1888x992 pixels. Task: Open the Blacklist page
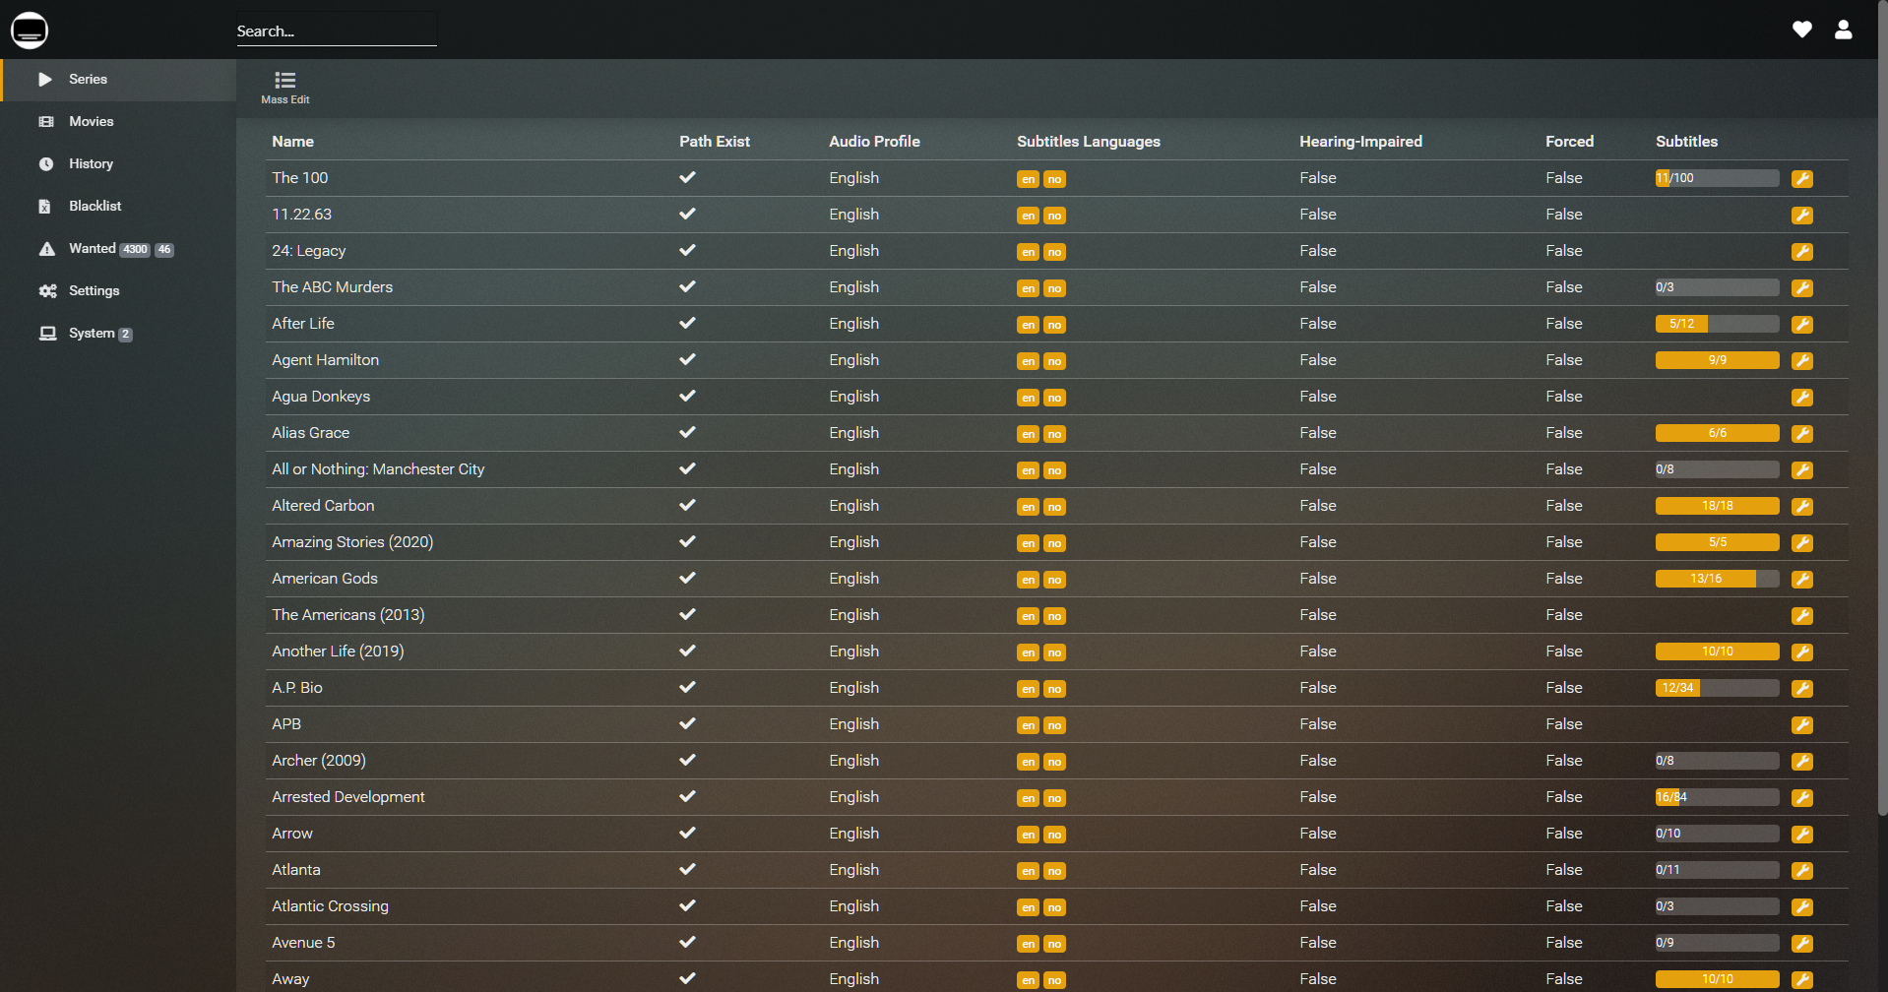pyautogui.click(x=94, y=207)
